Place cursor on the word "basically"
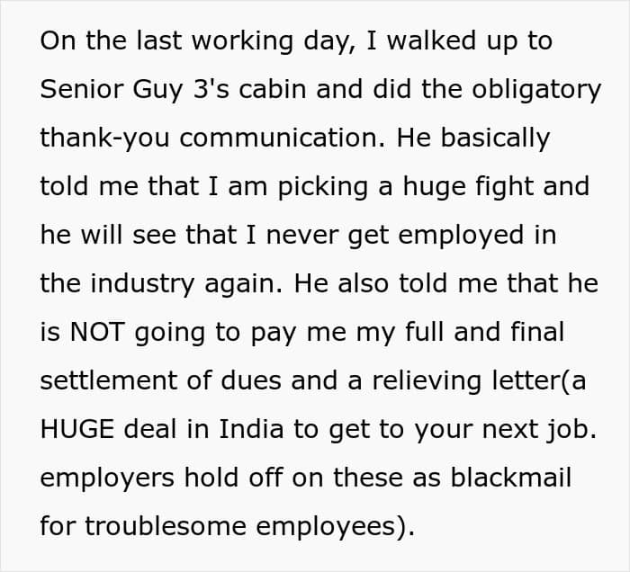 pos(495,139)
